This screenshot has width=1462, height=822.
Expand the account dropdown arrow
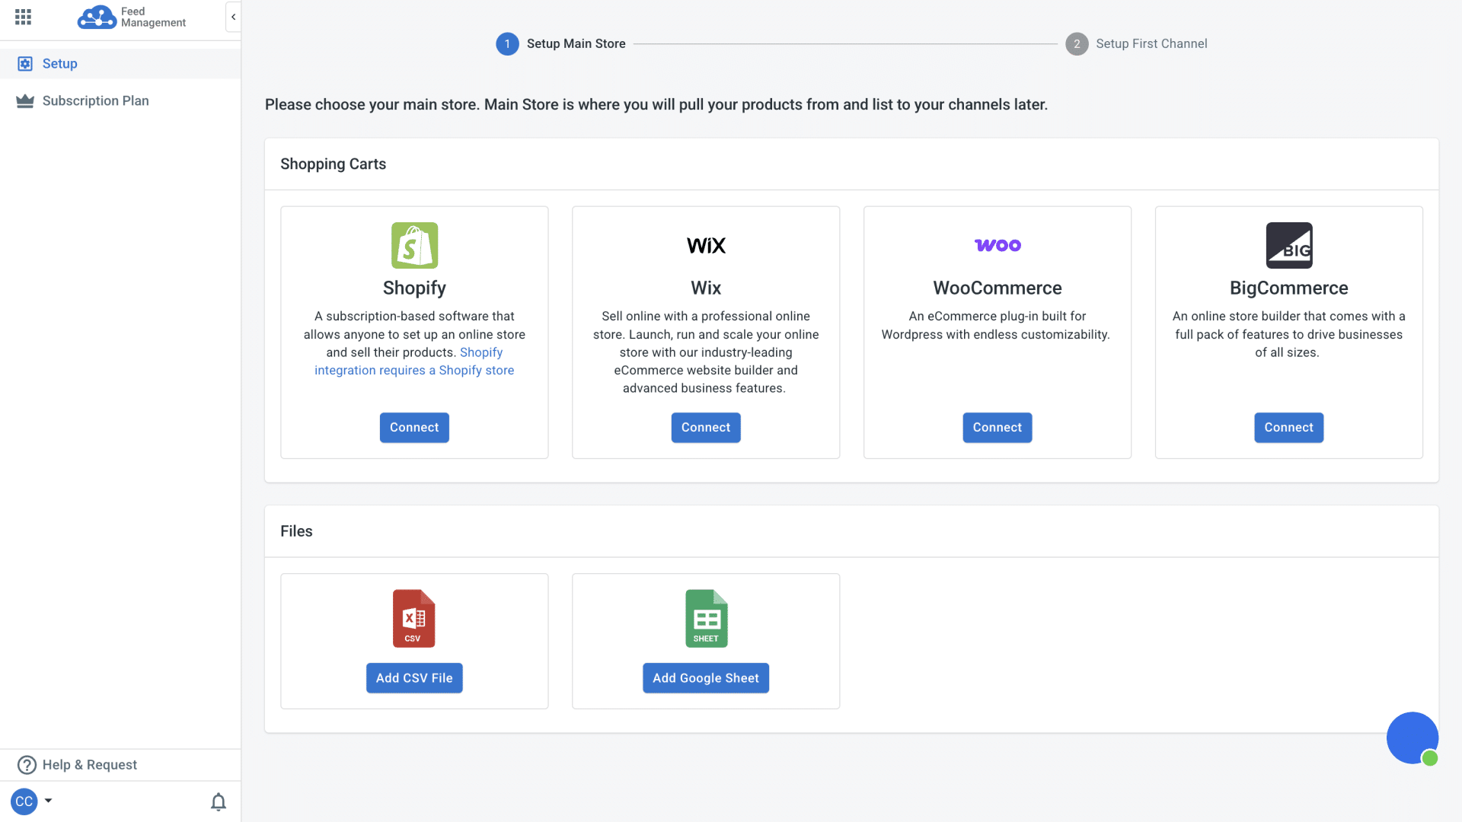tap(48, 801)
